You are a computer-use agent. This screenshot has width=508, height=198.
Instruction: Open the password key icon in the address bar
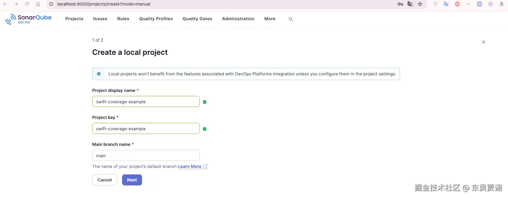(400, 4)
